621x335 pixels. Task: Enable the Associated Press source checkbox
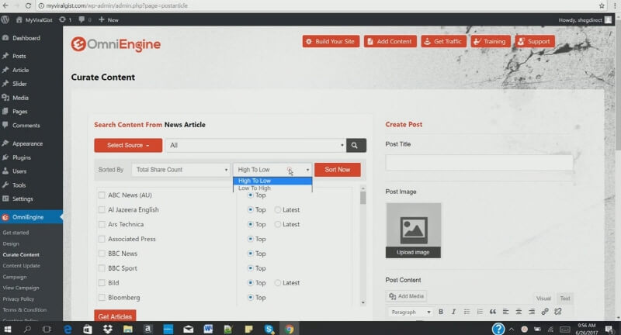(x=102, y=239)
